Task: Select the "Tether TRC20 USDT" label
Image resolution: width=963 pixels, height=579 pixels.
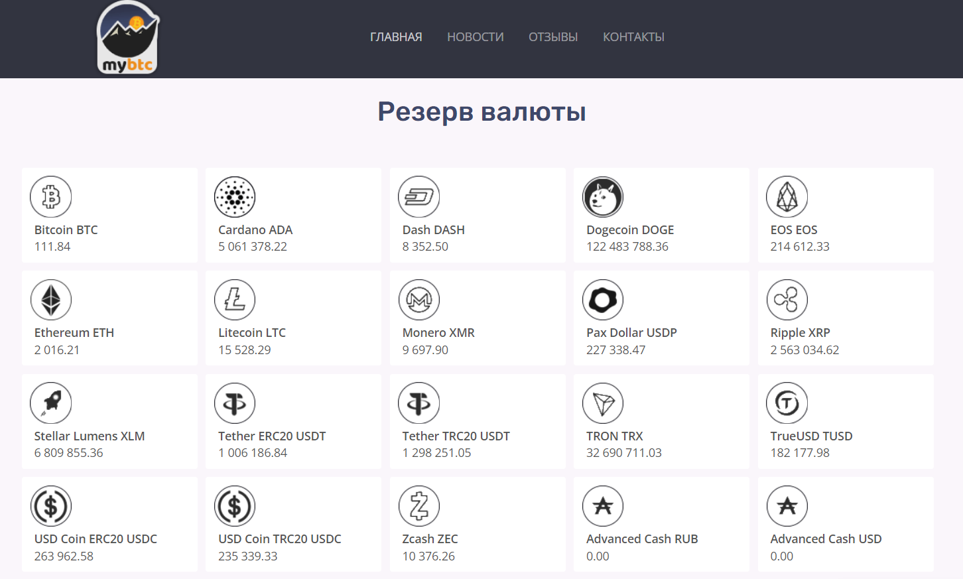Action: (x=456, y=436)
